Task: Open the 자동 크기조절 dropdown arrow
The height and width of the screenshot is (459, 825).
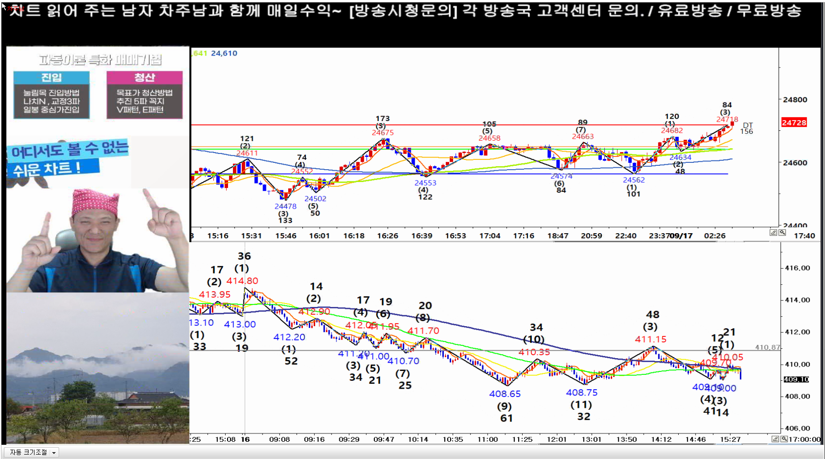Action: coord(54,453)
